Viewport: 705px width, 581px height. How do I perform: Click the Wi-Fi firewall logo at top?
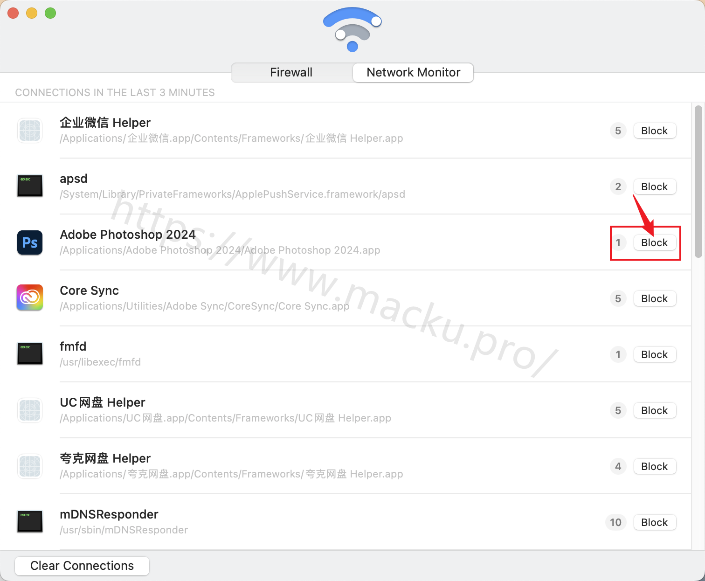point(352,29)
